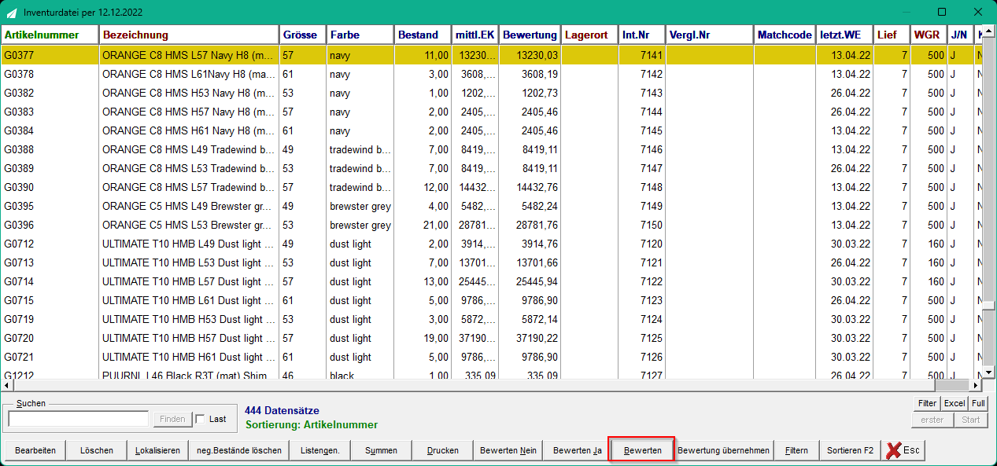Click the J/N column header
Viewport: 997px width, 466px height.
960,35
